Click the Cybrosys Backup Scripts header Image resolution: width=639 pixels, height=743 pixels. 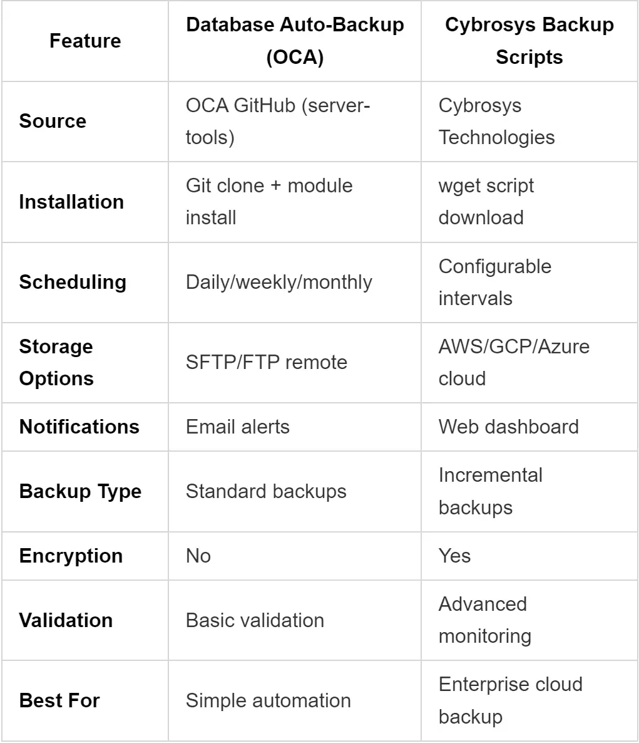[529, 41]
